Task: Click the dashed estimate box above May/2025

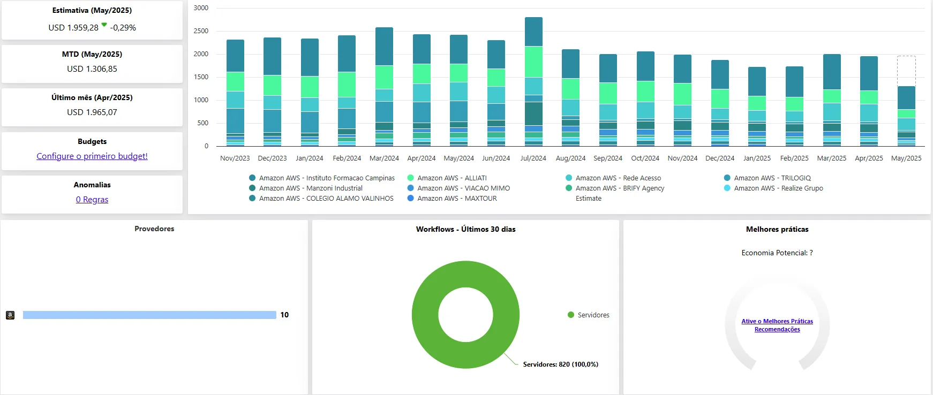Action: coord(906,70)
